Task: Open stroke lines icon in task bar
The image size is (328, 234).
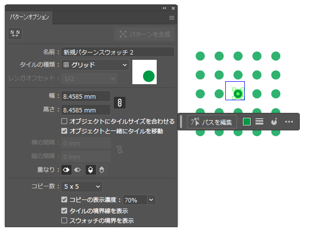Action: coord(259,122)
